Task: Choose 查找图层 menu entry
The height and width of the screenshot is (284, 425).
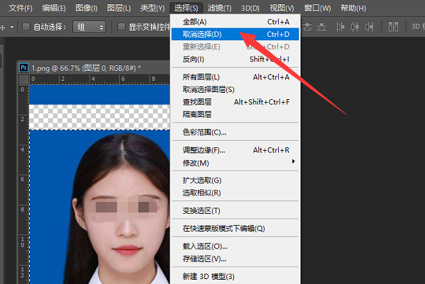Action: (236, 102)
